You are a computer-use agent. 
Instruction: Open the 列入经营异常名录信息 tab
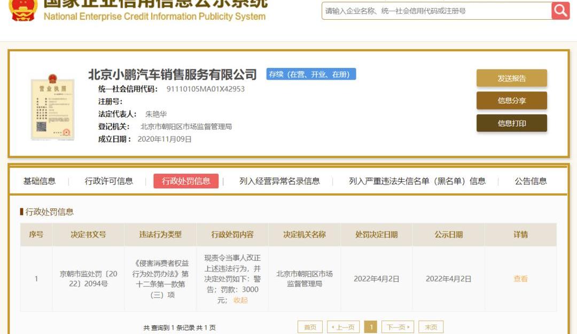[x=279, y=181]
